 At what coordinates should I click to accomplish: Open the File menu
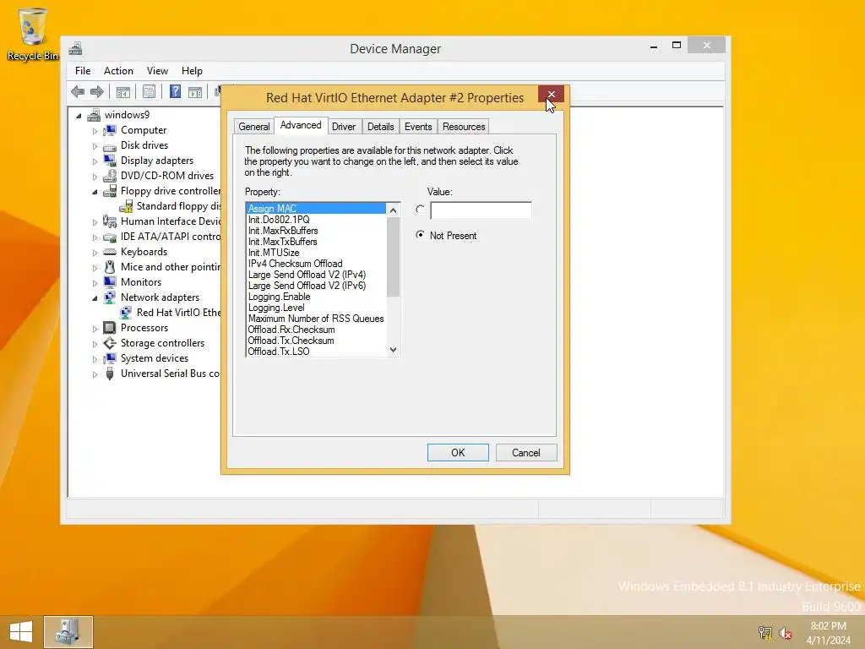click(83, 71)
